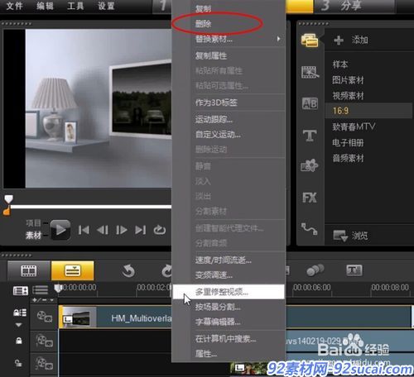
Task: Click the orange mark-in trim handle
Action: (x=7, y=211)
